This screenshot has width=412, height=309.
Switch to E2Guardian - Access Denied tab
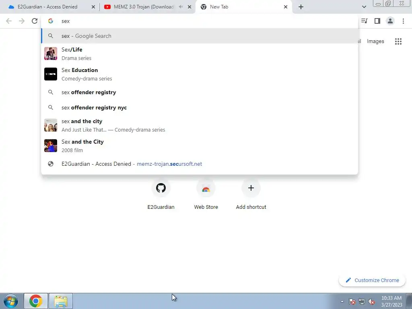[47, 7]
